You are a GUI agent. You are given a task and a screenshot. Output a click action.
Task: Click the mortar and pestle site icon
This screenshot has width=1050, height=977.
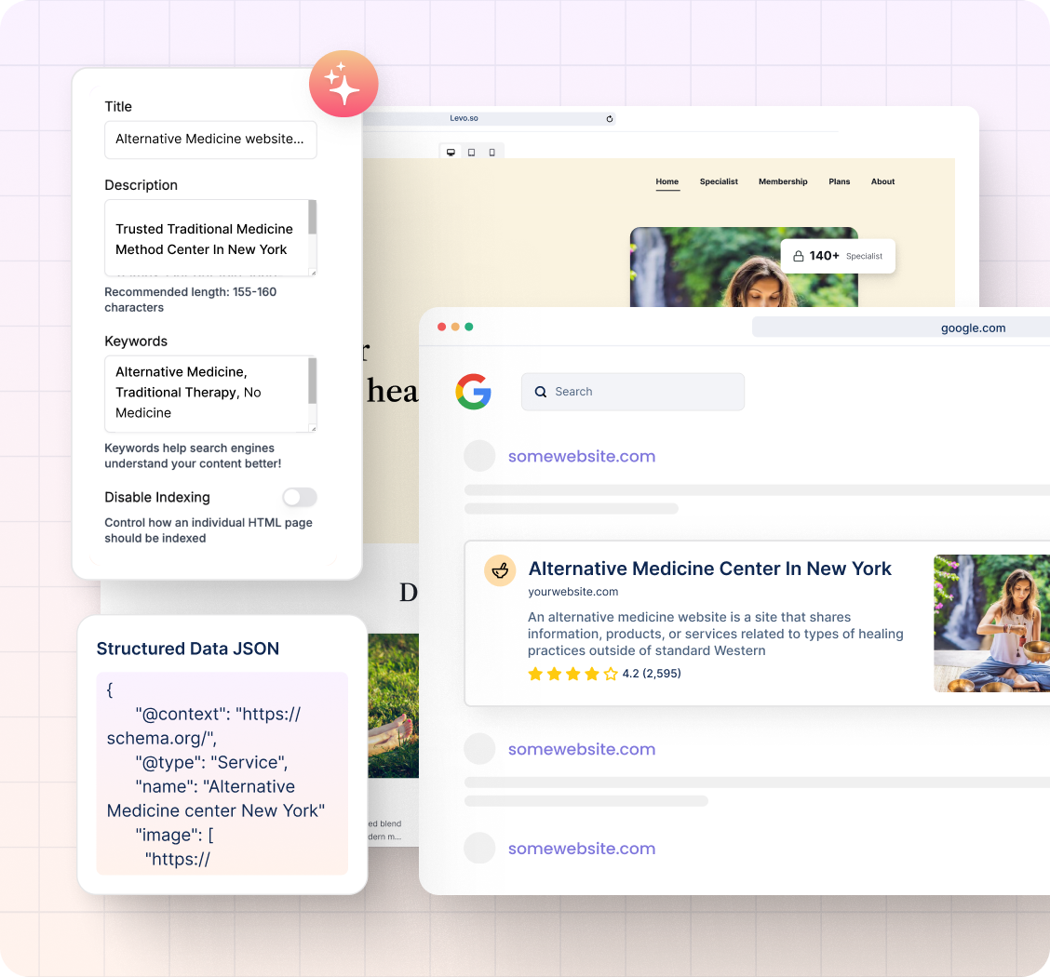point(500,570)
